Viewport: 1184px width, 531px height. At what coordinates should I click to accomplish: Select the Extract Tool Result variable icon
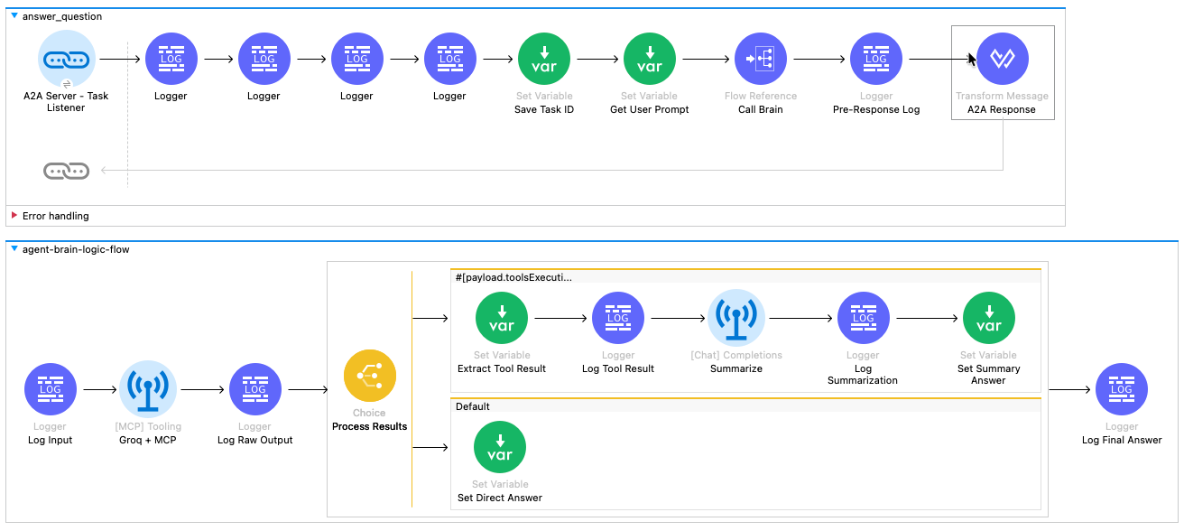click(x=502, y=318)
